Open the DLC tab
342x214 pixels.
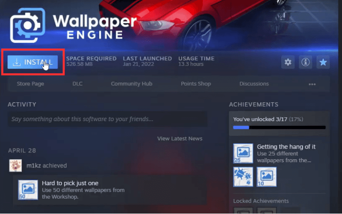coord(77,83)
